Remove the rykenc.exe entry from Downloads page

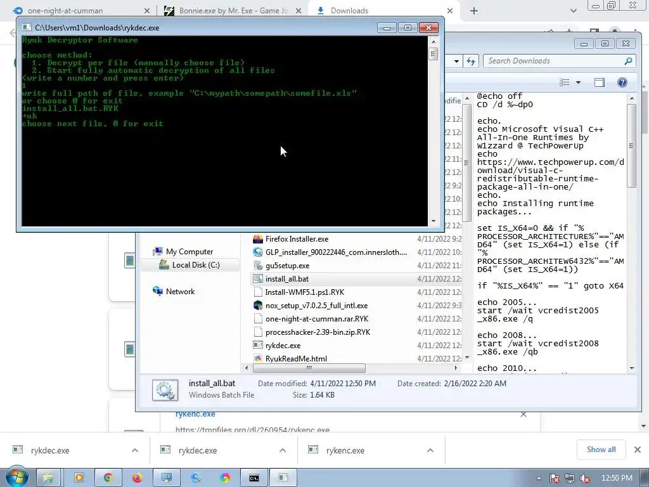[x=523, y=414]
